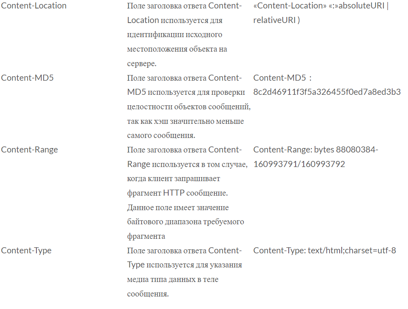
Task: Click the phrase 'целостности объектов сообщений'
Action: tap(188, 107)
